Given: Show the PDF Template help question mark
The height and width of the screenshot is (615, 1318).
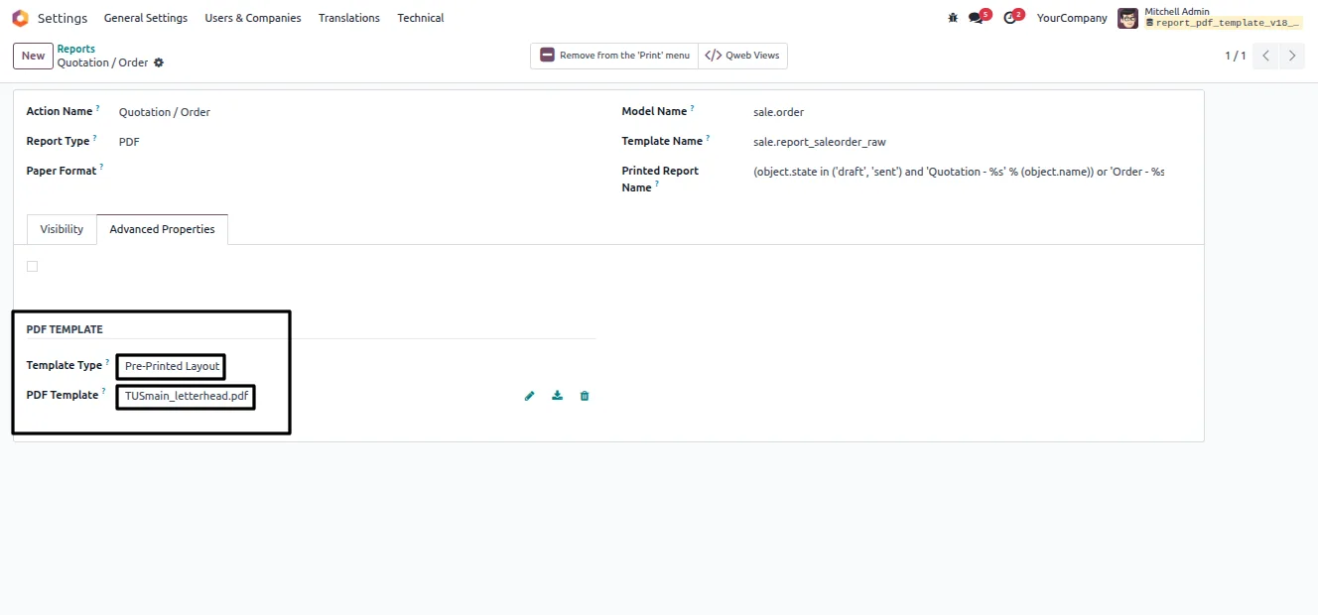Looking at the screenshot, I should (x=103, y=392).
